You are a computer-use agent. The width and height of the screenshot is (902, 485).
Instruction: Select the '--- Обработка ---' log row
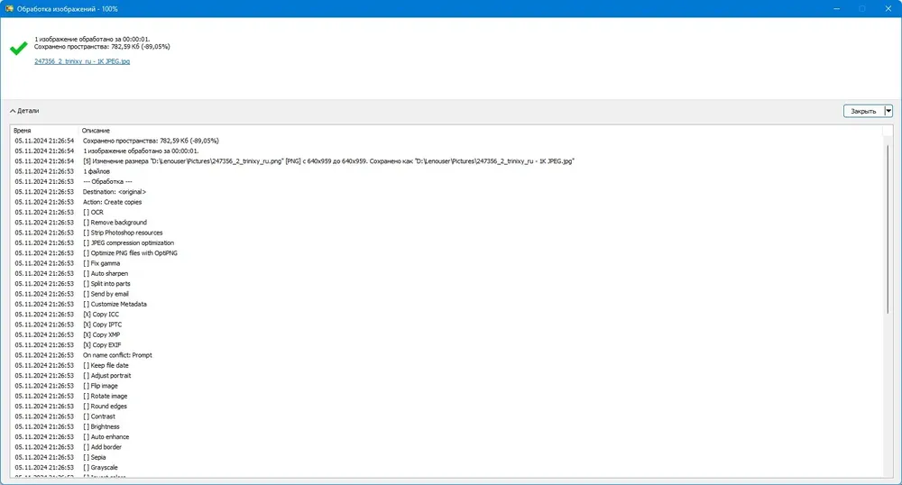pyautogui.click(x=446, y=181)
